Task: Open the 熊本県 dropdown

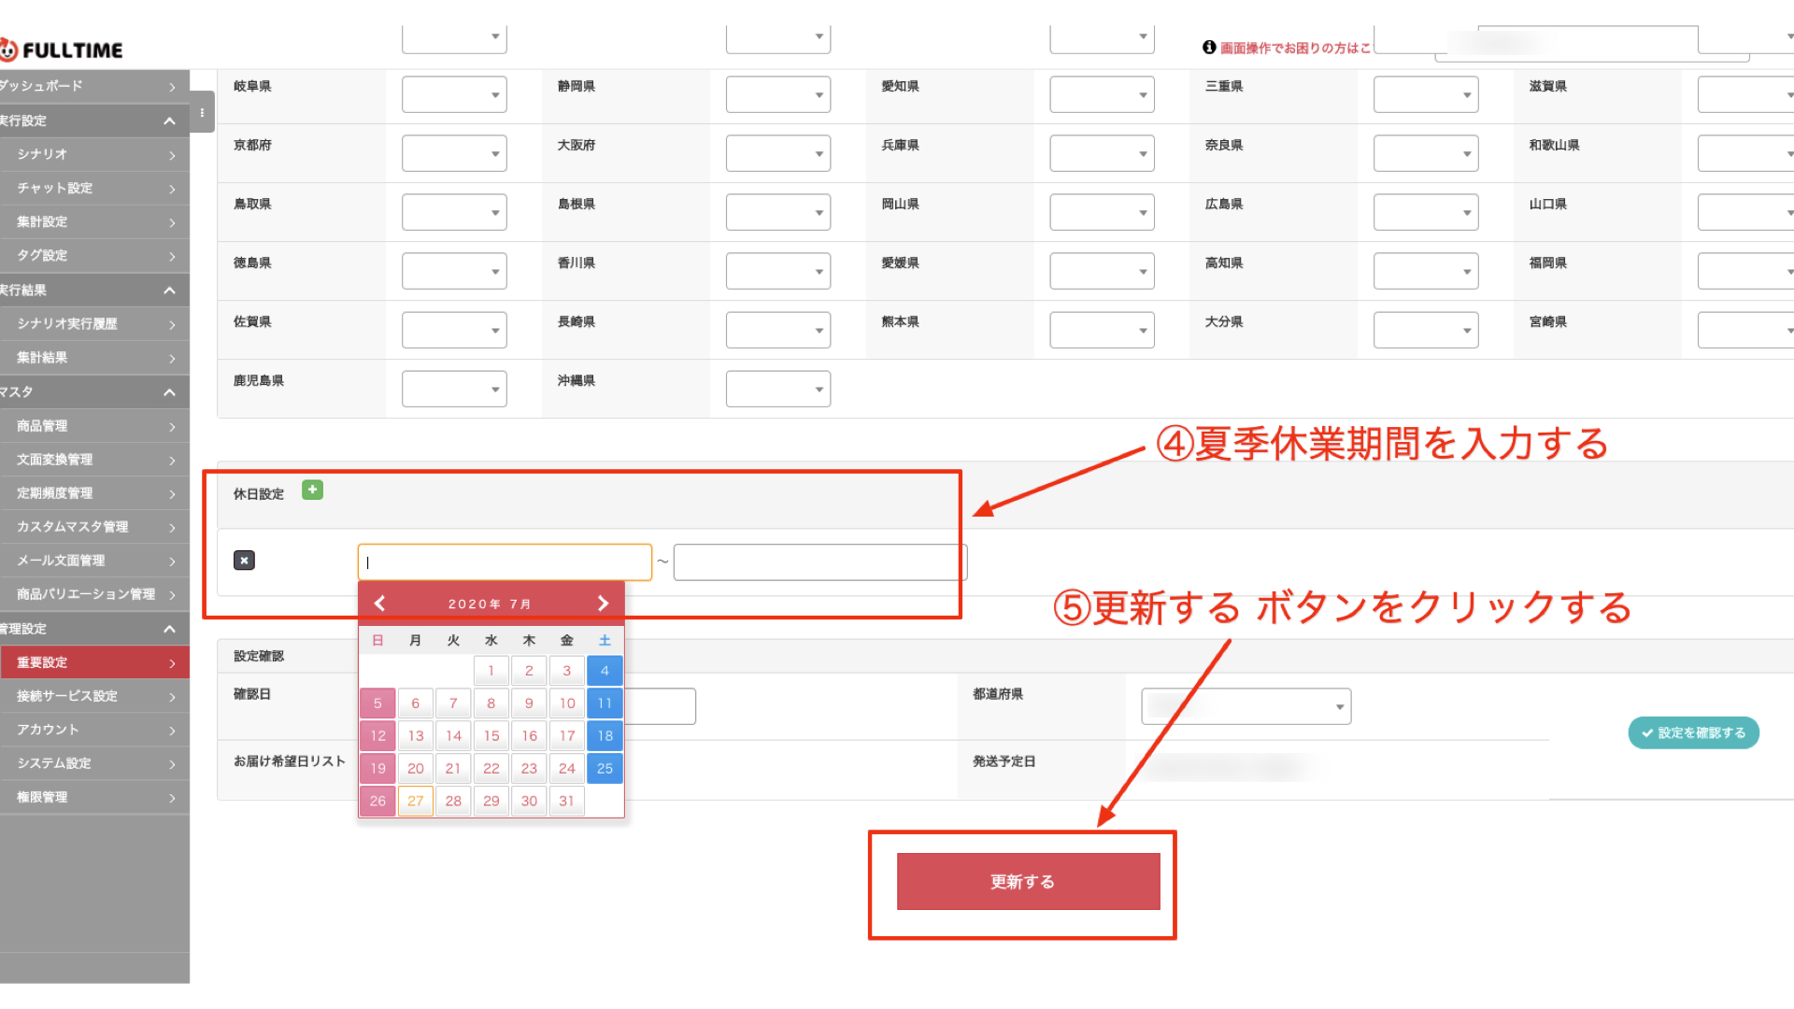Action: click(1102, 330)
